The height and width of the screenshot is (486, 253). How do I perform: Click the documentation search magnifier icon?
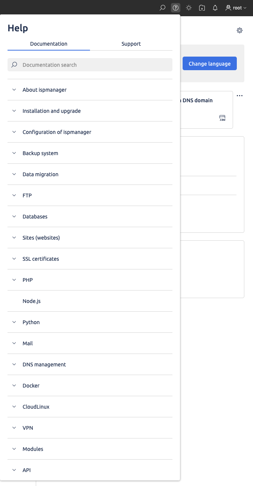tap(14, 65)
